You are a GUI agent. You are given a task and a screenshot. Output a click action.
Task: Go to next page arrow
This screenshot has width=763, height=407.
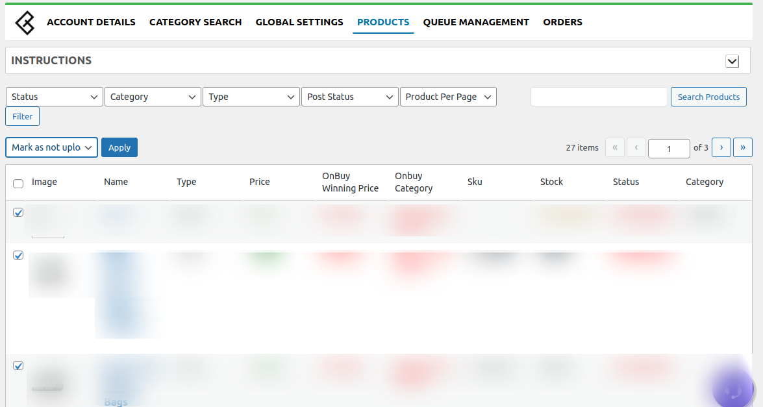[721, 147]
